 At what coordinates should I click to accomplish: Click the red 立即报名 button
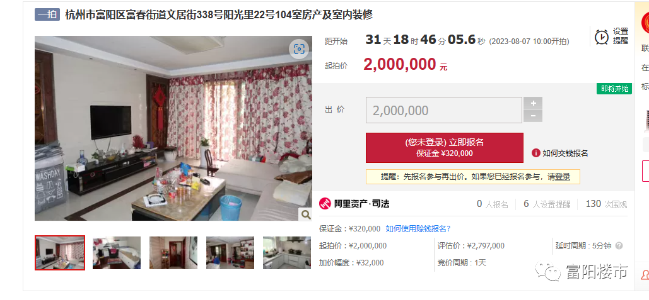445,148
